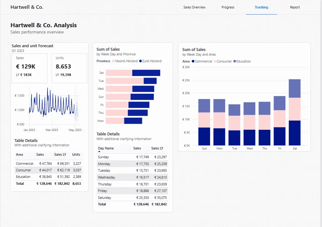322x227 pixels.
Task: Select the Sales € 129K KPI card
Action: click(30, 68)
